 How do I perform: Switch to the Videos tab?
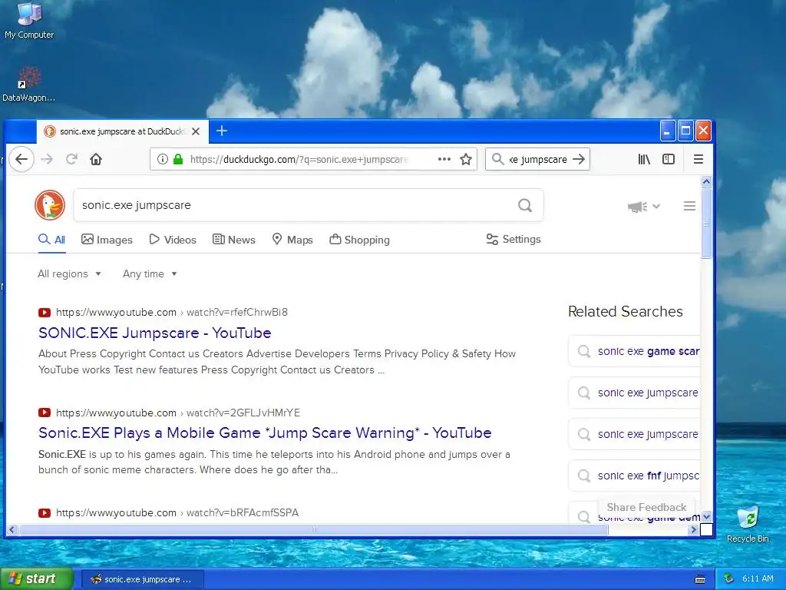coord(173,240)
